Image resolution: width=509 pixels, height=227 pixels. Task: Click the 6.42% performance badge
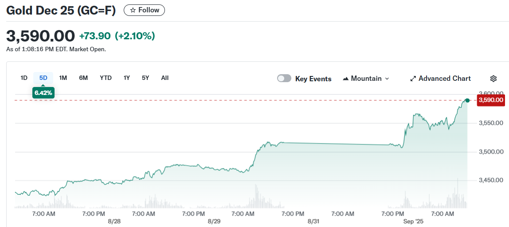[x=43, y=93]
